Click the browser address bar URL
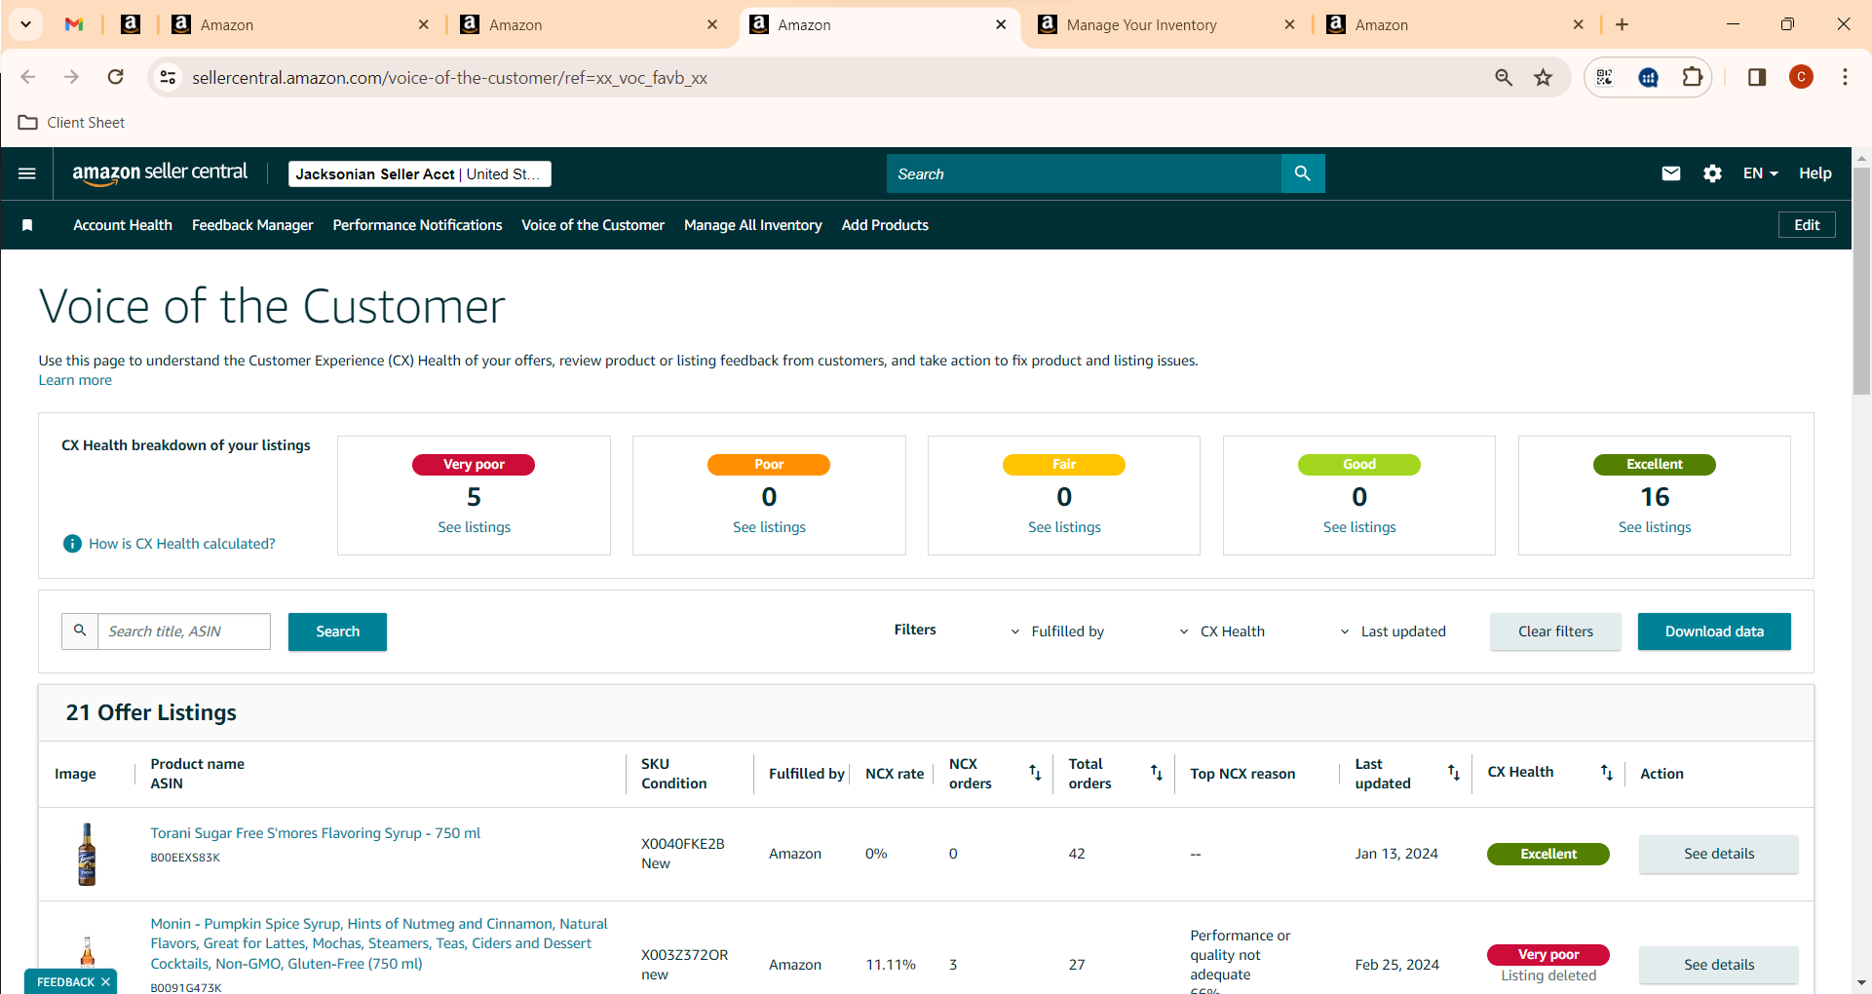1872x994 pixels. tap(449, 77)
